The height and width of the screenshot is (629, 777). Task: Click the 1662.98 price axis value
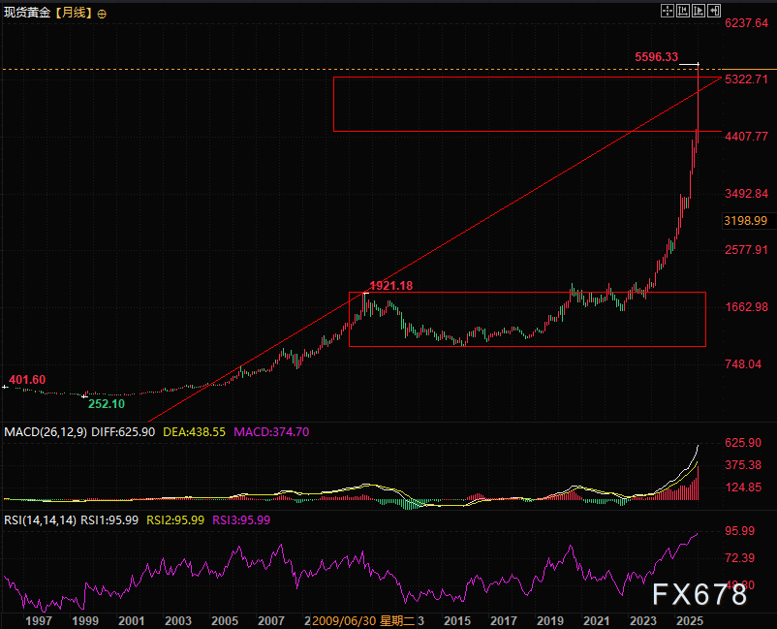pos(746,307)
